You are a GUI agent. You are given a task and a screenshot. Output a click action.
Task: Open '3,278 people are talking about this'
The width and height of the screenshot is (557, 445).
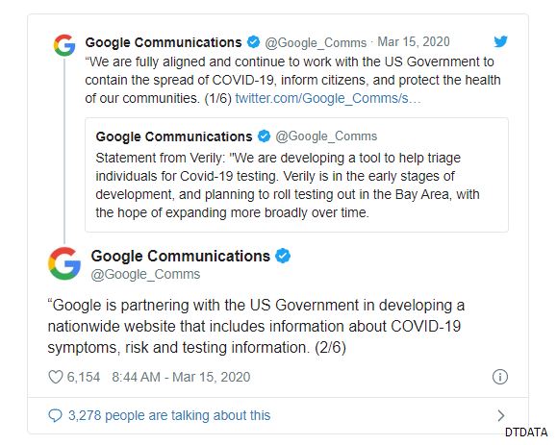169,415
